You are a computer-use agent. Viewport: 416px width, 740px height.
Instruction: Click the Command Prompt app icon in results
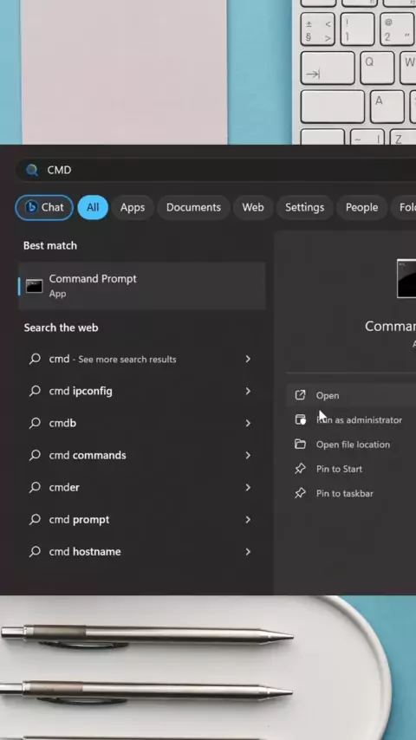coord(34,286)
